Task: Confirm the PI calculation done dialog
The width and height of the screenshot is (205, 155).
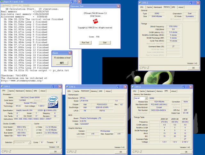Action: (x=62, y=63)
